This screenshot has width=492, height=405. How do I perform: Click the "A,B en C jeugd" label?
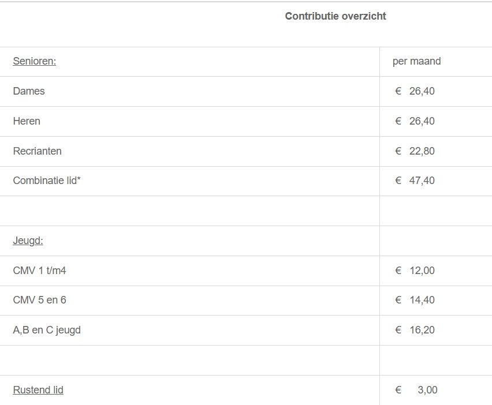point(47,330)
